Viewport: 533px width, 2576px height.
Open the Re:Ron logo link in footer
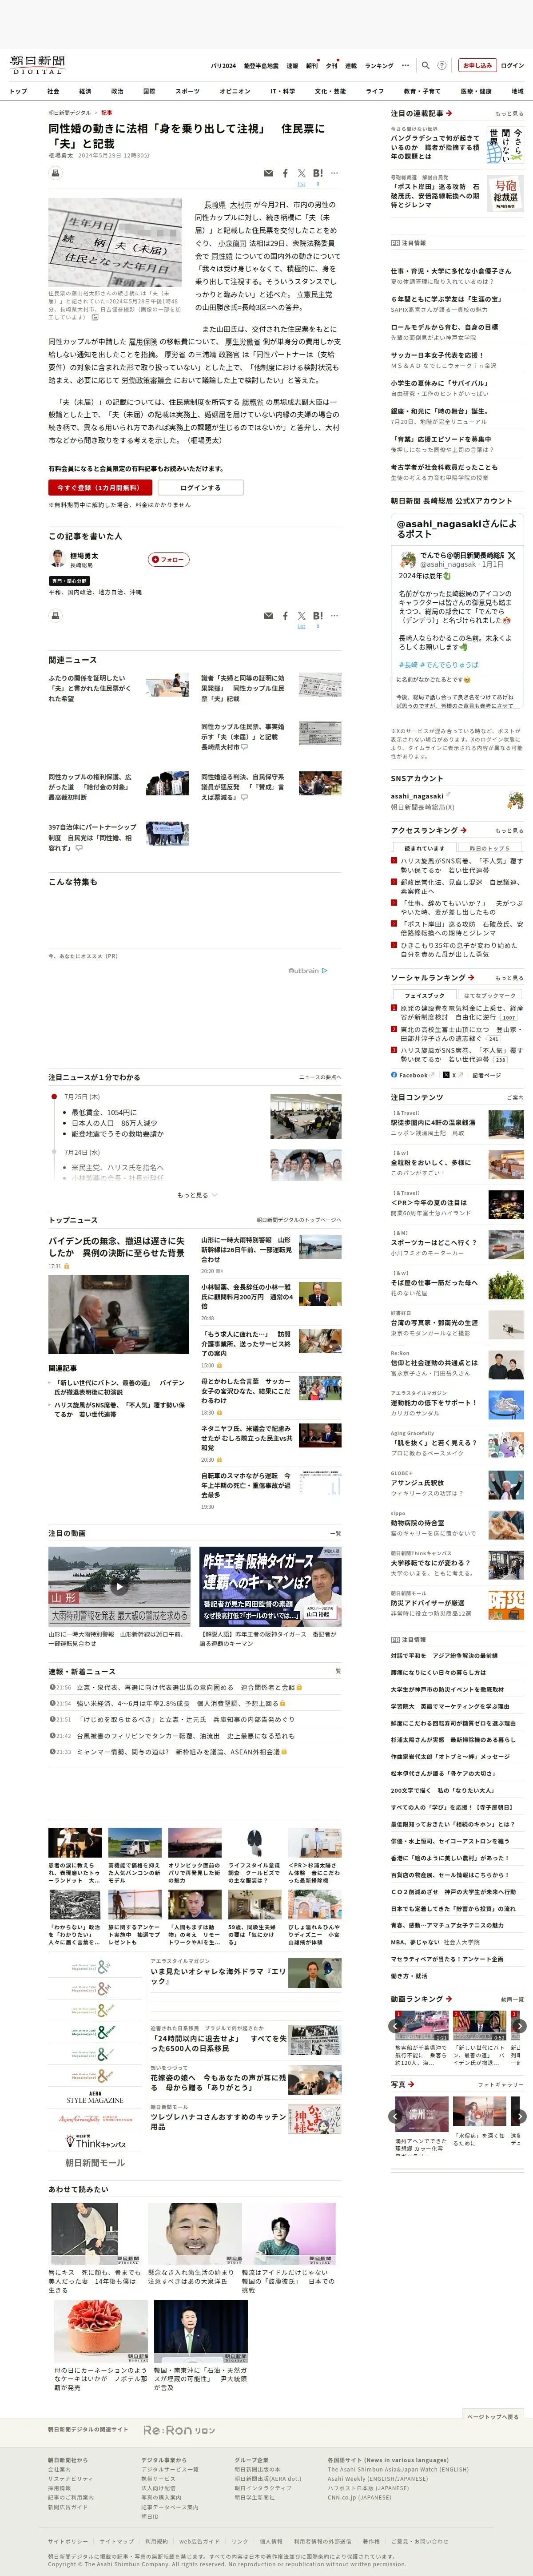pos(179,2430)
